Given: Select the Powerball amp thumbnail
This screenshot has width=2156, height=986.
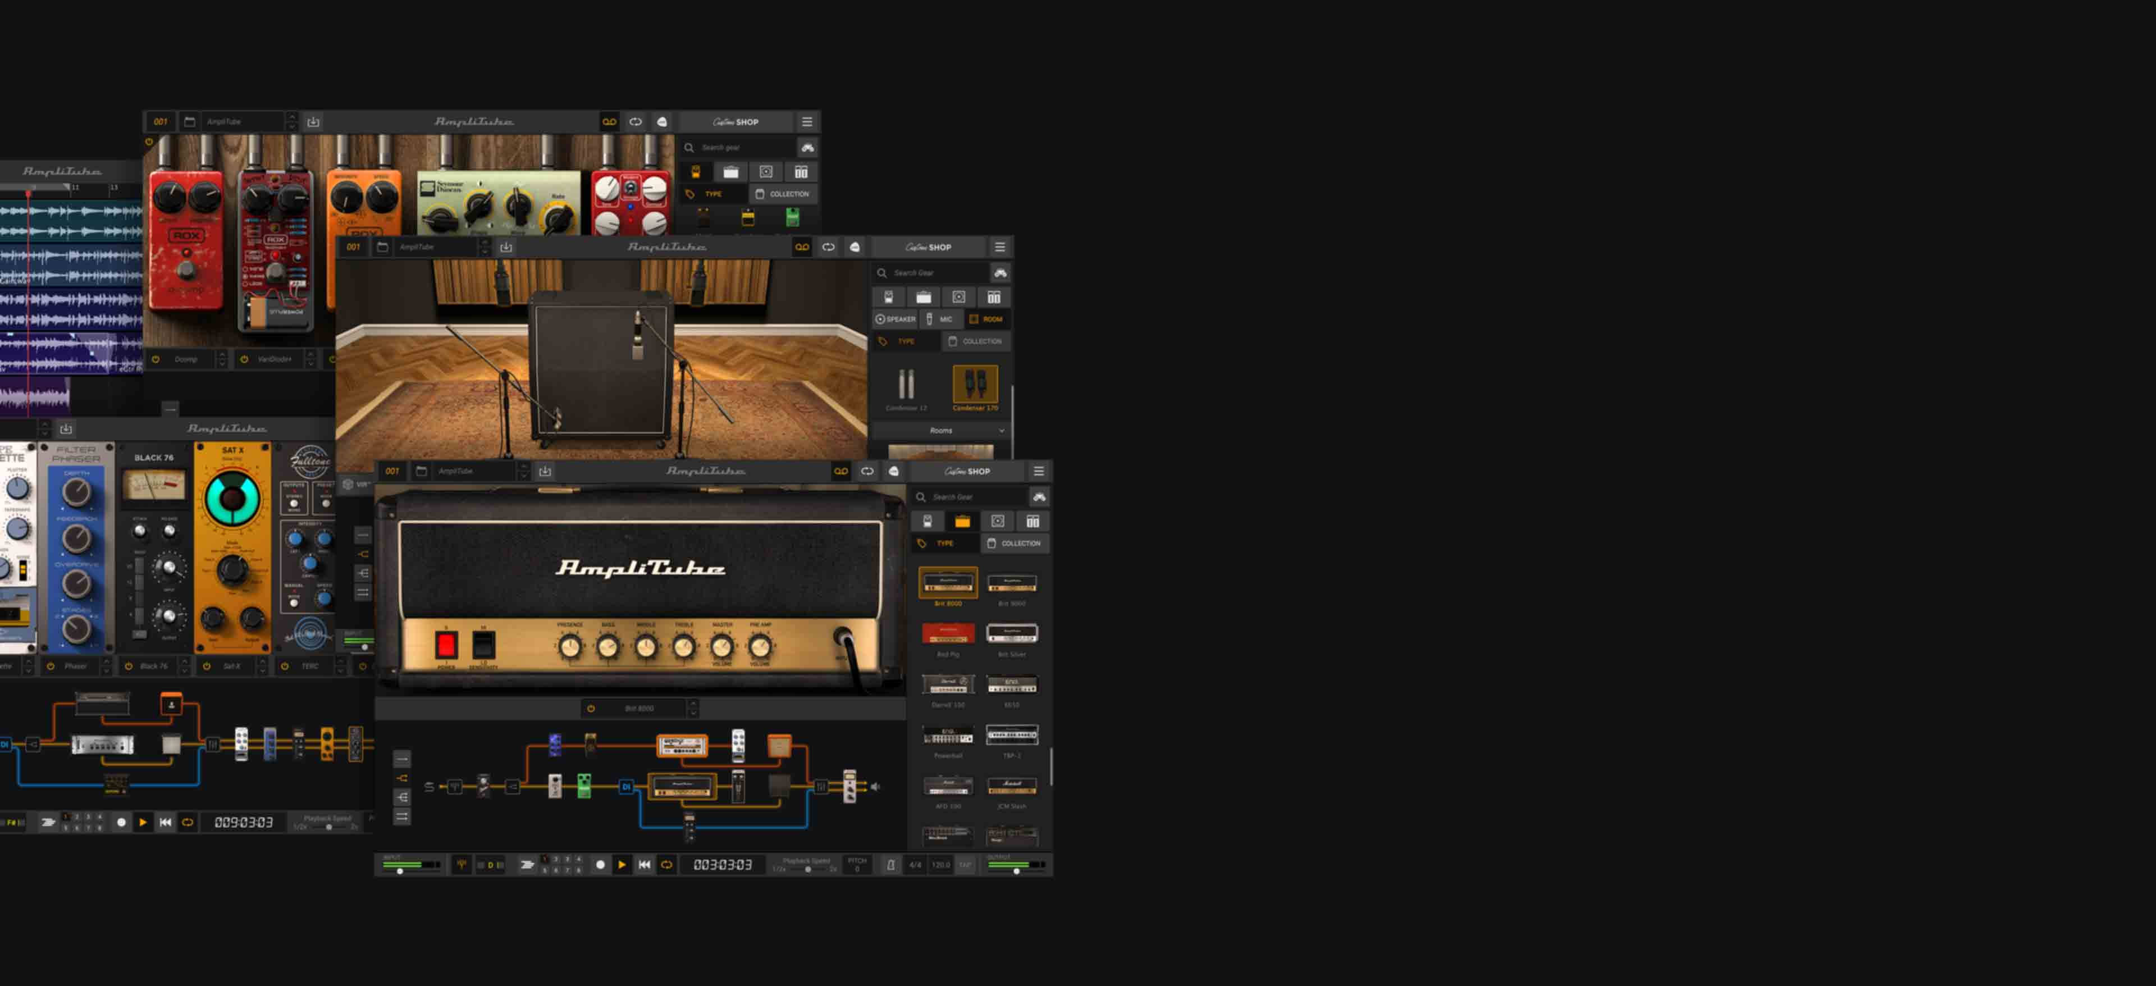Looking at the screenshot, I should [x=948, y=735].
